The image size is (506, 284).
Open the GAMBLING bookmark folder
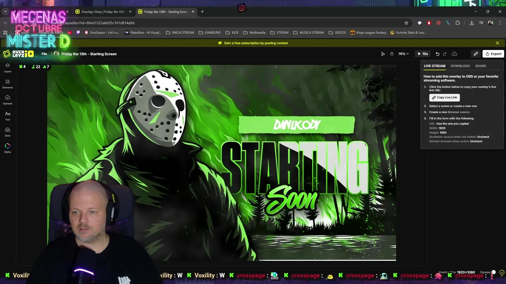[210, 33]
